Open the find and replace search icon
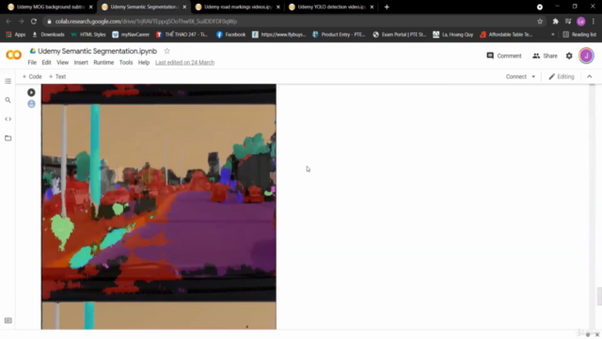 tap(8, 100)
